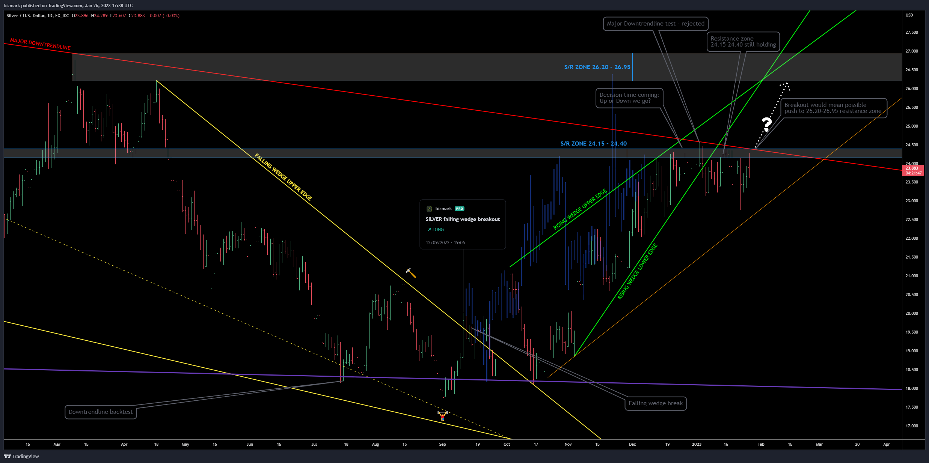Select the 'Falling wedge break' callout
Screen dimensions: 929x463
656,403
